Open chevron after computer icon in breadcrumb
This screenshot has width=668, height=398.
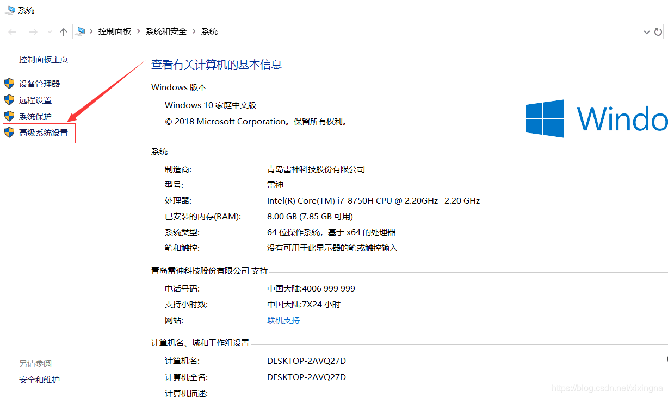point(91,31)
